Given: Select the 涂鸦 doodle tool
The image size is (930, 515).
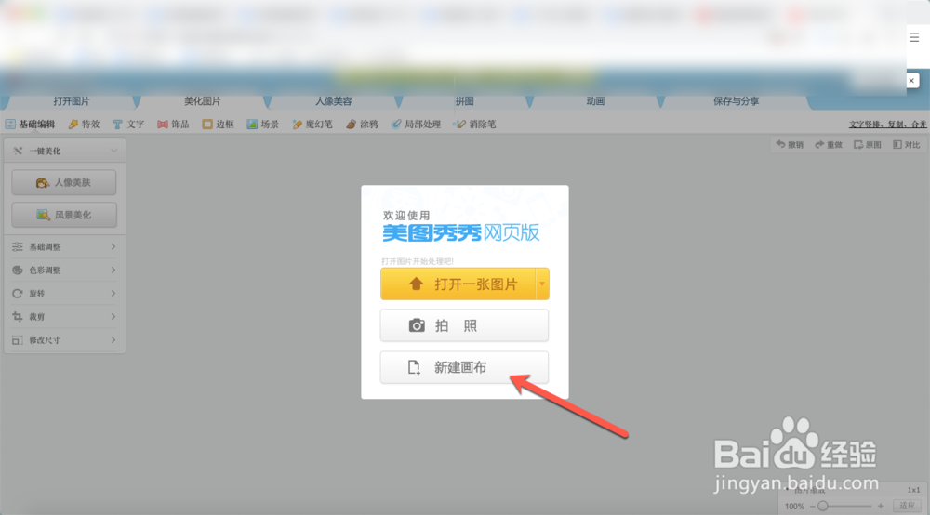Looking at the screenshot, I should pyautogui.click(x=363, y=125).
